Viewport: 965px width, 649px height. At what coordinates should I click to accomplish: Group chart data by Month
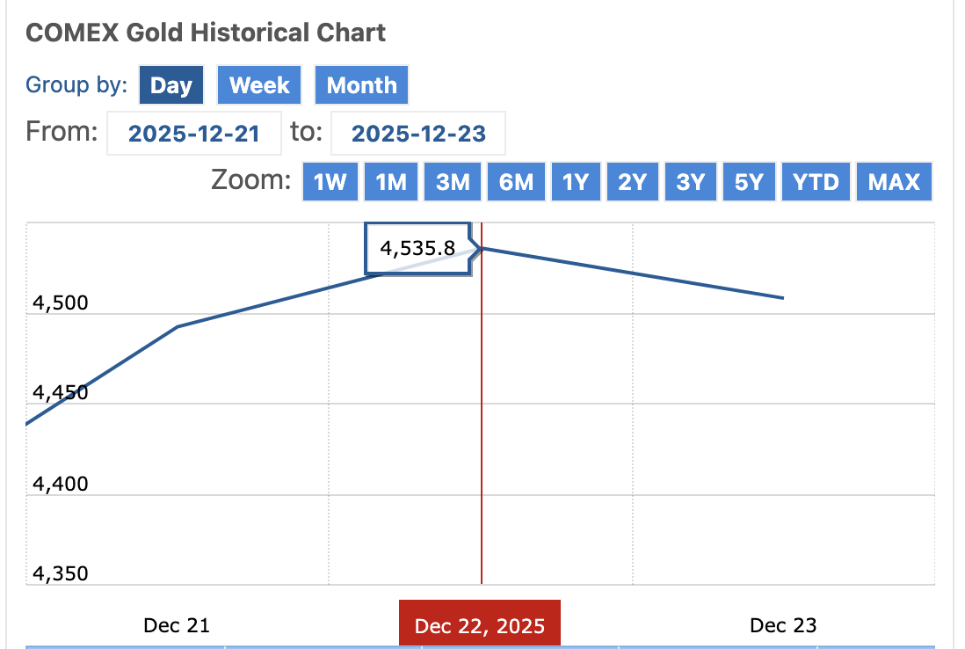(x=361, y=85)
